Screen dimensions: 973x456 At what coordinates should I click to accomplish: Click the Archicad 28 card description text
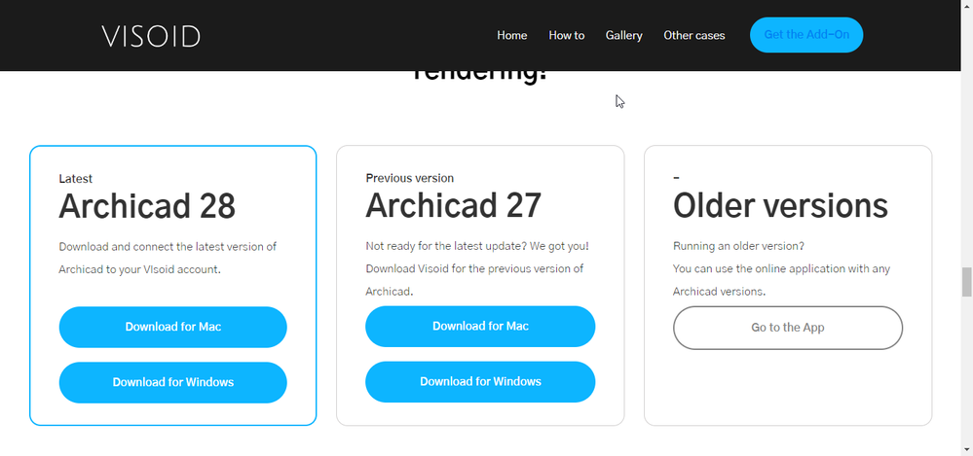168,258
